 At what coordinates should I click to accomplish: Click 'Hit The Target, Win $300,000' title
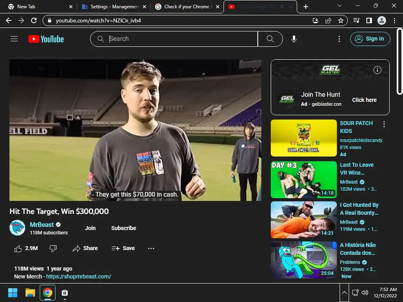tap(59, 211)
